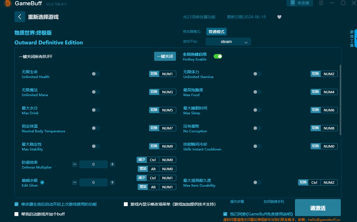Increase Defense Multiplier with the plus stepper

pos(112,164)
